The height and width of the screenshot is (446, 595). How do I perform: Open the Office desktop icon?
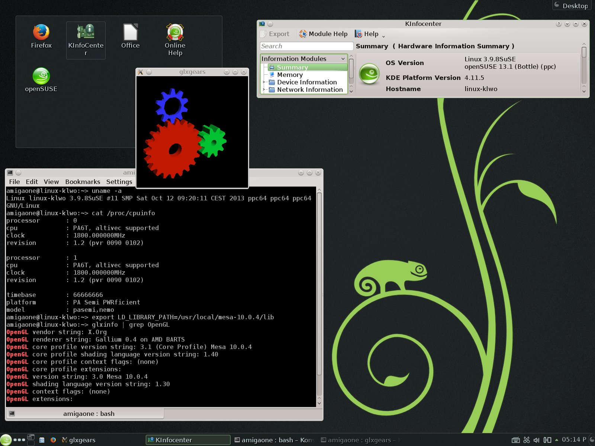(x=130, y=33)
